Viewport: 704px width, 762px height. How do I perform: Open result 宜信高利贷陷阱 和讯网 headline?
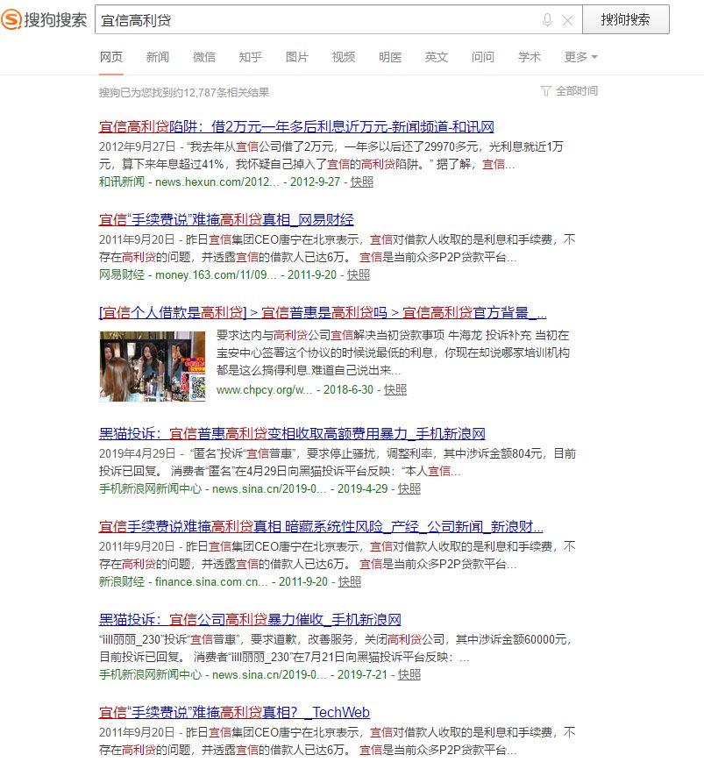296,127
